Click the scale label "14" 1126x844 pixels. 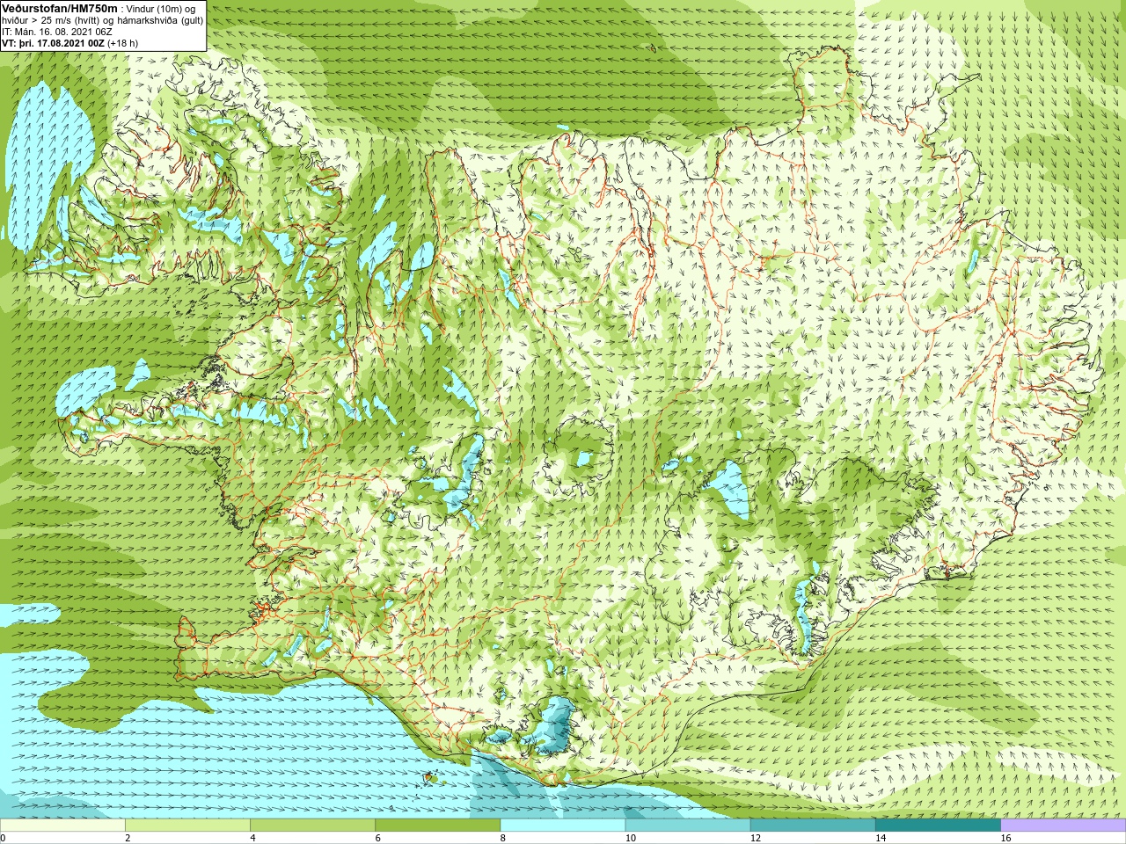point(881,838)
